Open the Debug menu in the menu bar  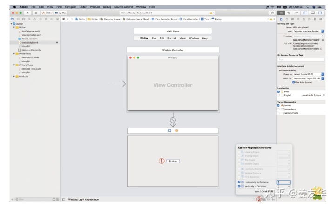[107, 7]
